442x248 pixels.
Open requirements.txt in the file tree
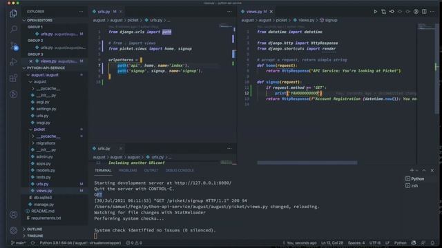[x=46, y=218]
